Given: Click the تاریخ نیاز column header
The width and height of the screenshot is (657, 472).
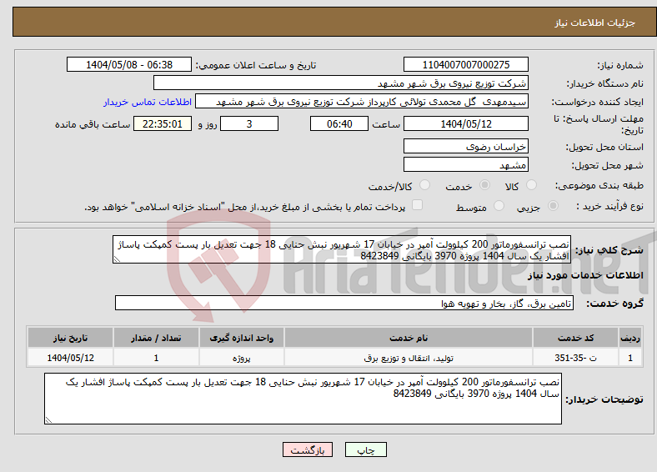Looking at the screenshot, I should (70, 338).
